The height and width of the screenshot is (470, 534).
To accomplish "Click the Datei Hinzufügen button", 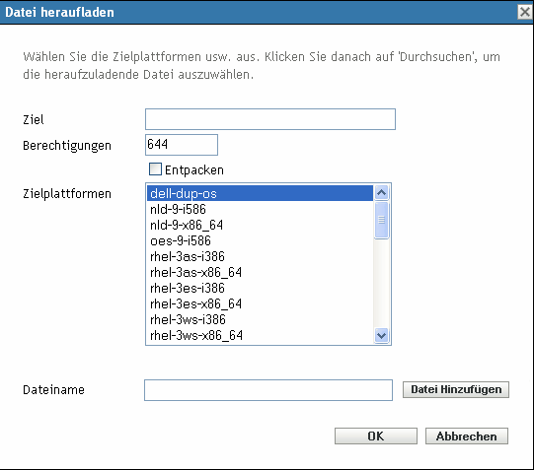I will pos(456,389).
